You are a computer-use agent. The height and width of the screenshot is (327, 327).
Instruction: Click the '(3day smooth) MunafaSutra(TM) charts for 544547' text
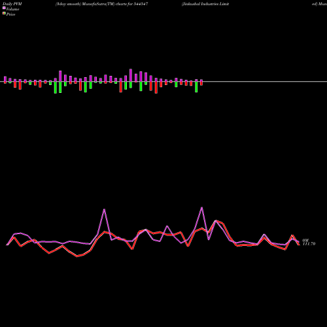pos(102,4)
